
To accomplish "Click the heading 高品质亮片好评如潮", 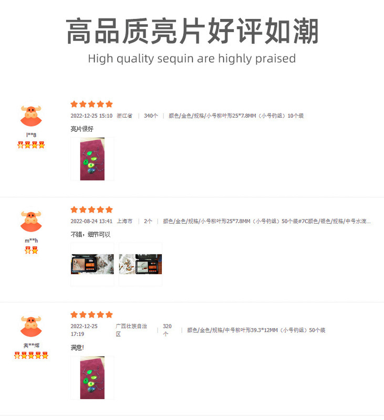I will 192,31.
